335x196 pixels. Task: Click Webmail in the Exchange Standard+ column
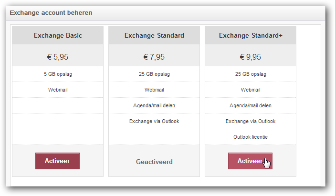[x=251, y=90]
